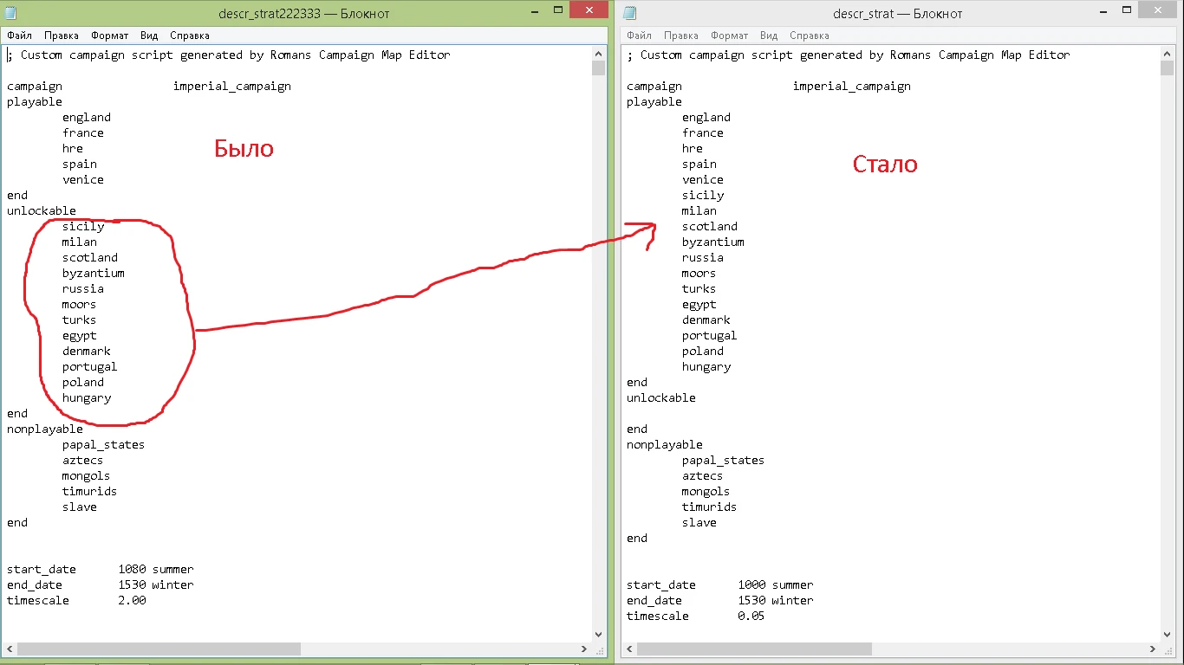The width and height of the screenshot is (1184, 665).
Task: Click "turks" line in the left window
Action: click(80, 320)
